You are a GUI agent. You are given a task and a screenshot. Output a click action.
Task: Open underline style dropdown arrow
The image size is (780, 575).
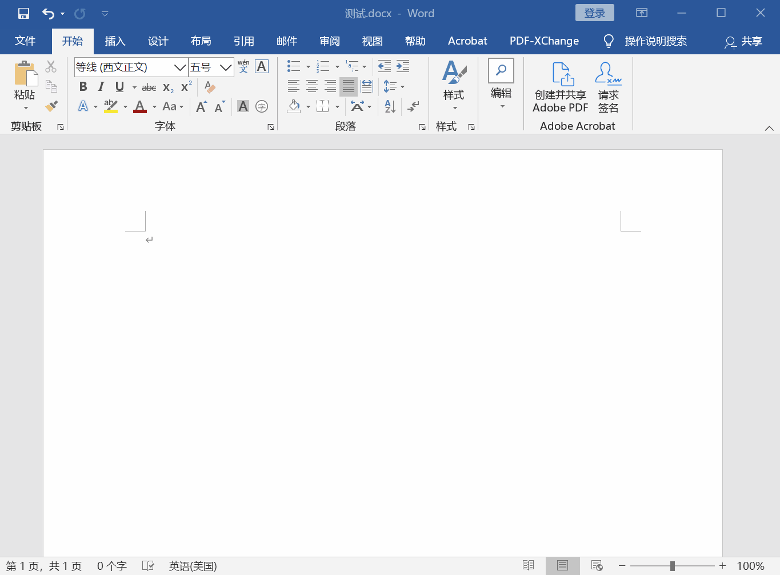coord(134,87)
